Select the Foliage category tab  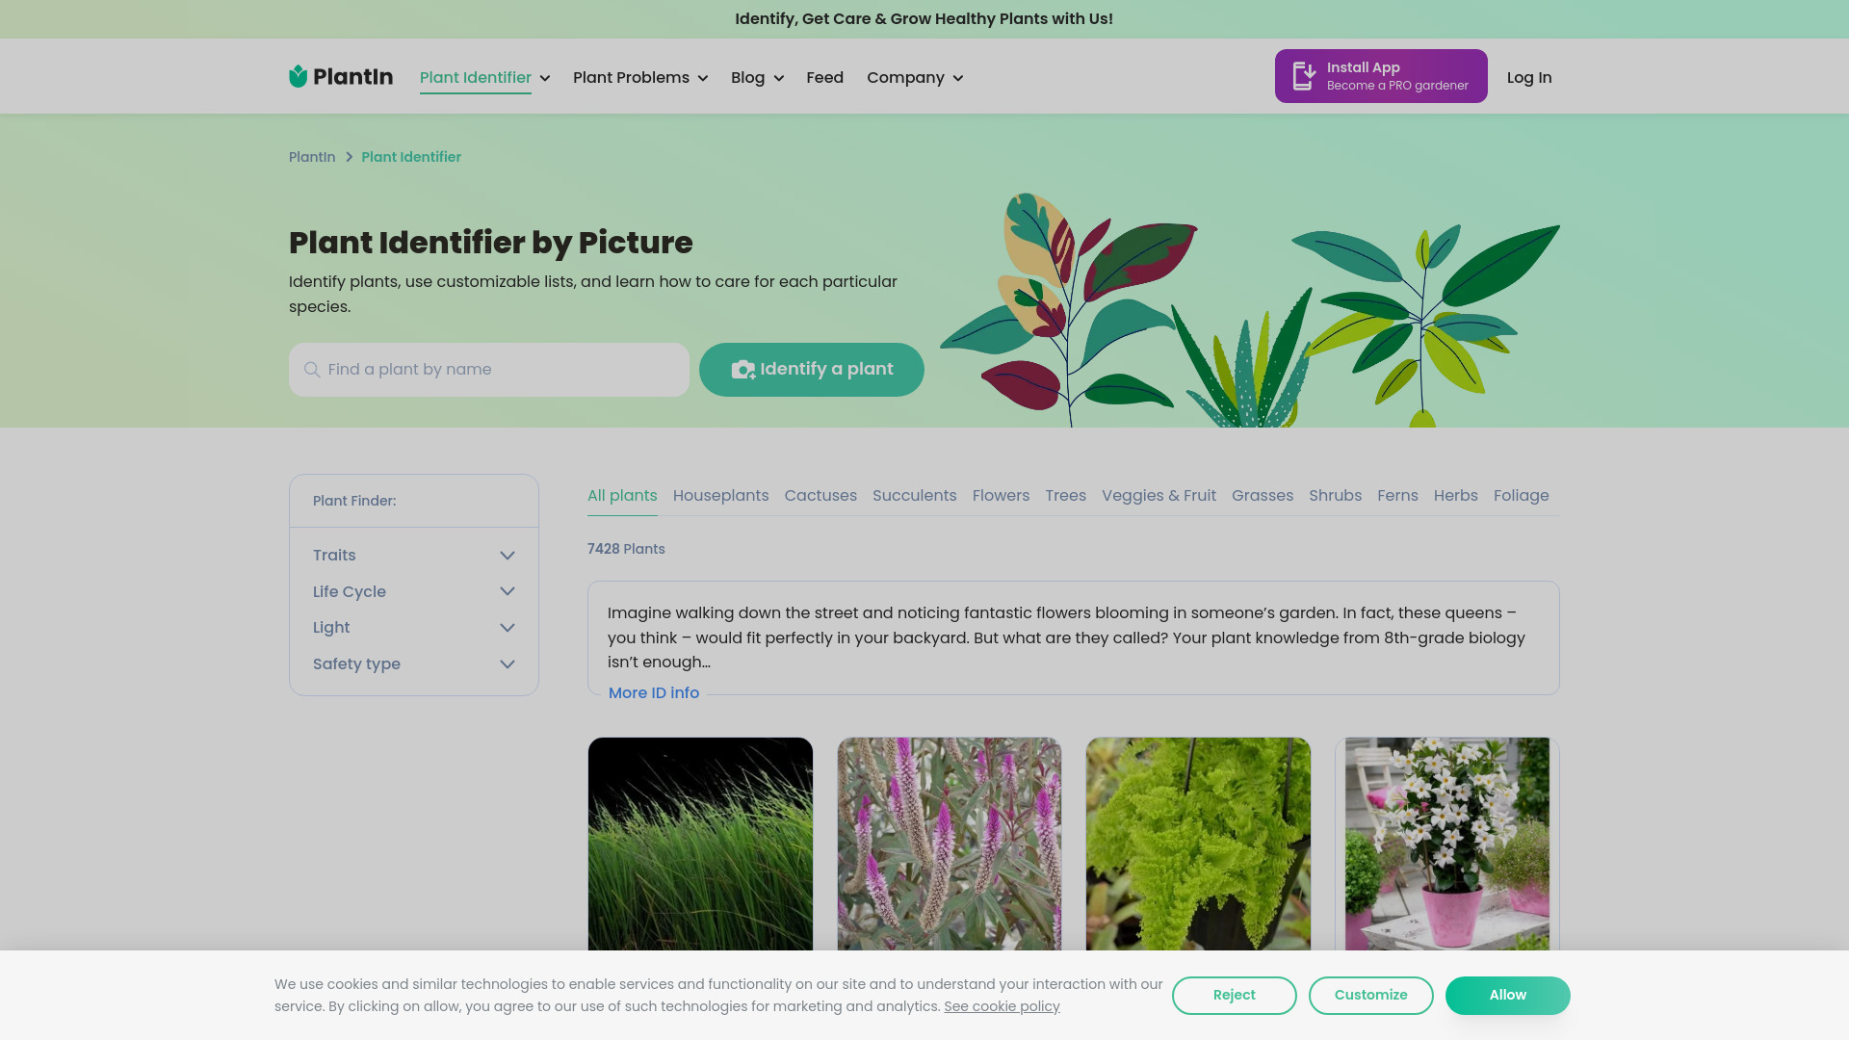coord(1522,495)
